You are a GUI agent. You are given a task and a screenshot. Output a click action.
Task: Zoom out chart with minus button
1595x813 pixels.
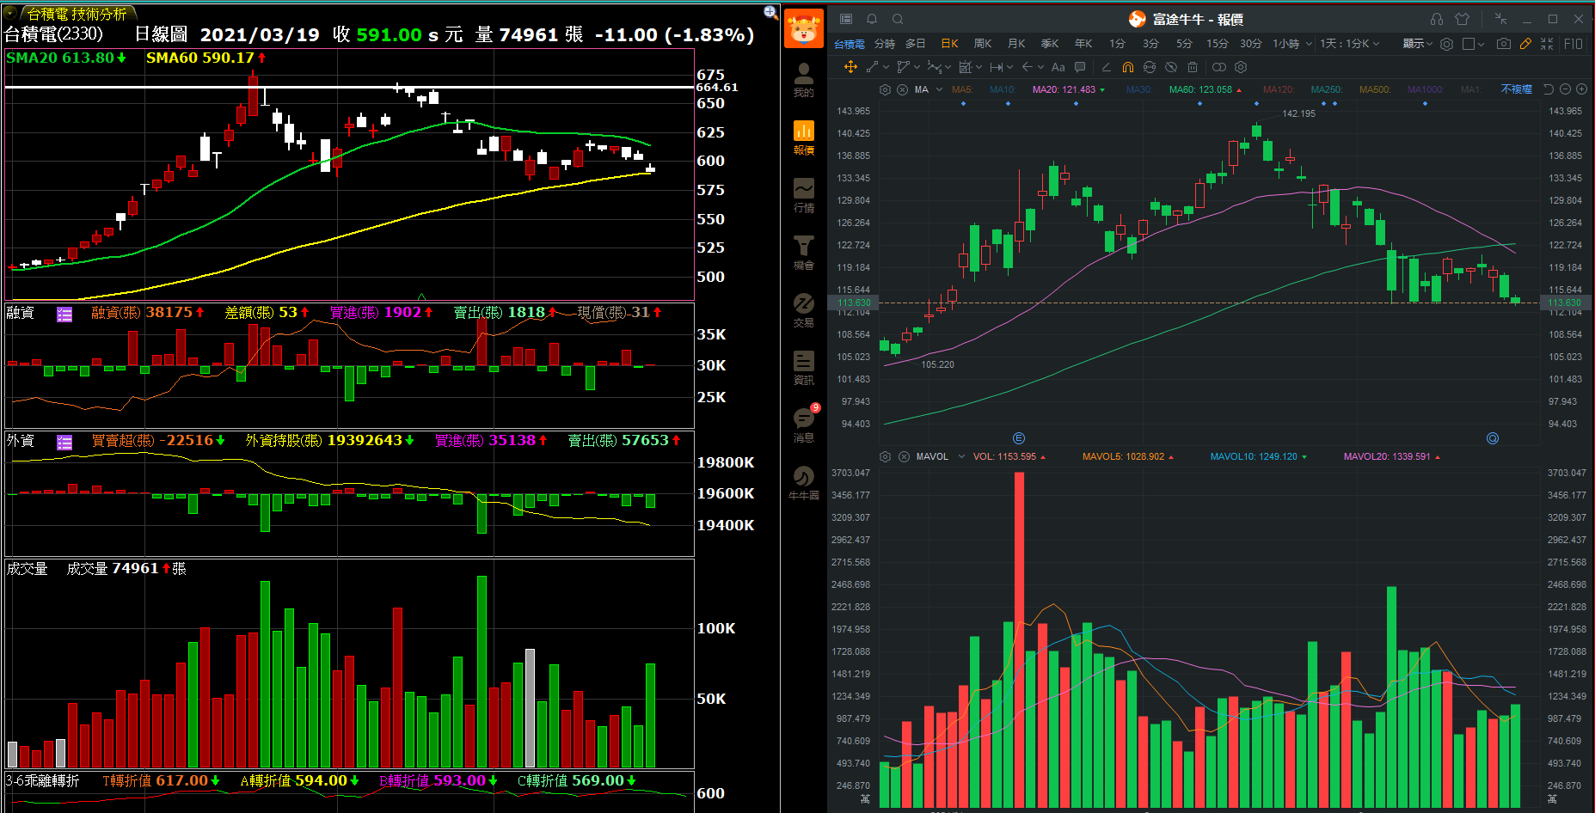(x=1565, y=89)
